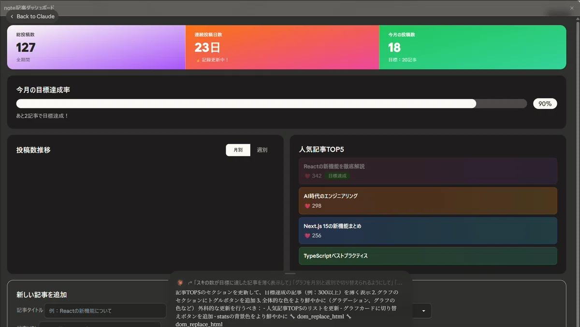Screen dimensions: 580x327
Task: Click the Back to Claude button
Action: pos(32,16)
